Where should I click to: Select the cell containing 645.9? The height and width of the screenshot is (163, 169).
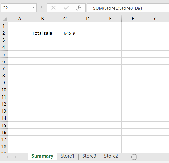coord(65,33)
